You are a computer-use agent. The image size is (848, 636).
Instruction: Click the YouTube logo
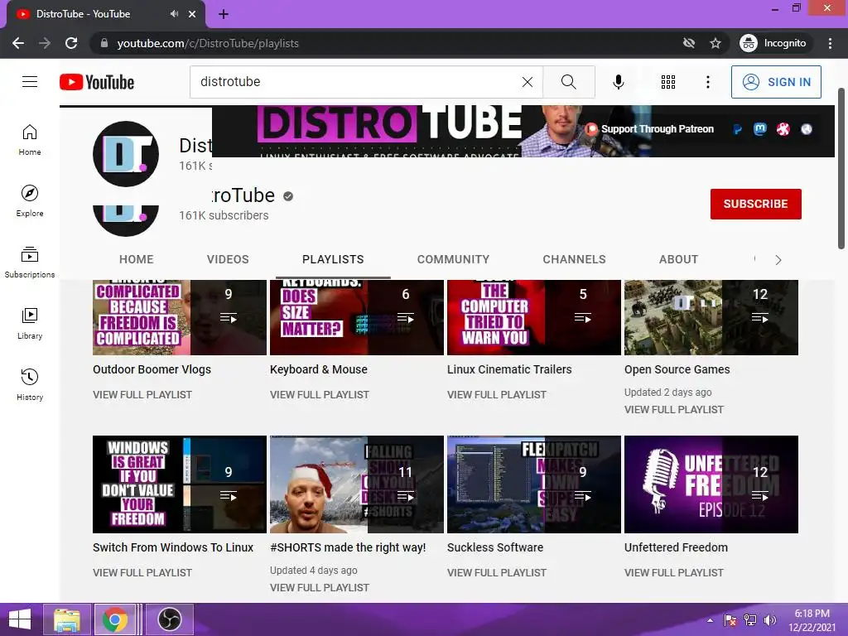(x=97, y=82)
